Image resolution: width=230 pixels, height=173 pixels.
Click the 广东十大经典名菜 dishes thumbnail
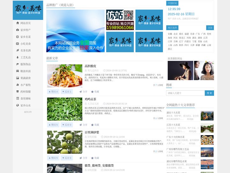point(207,140)
